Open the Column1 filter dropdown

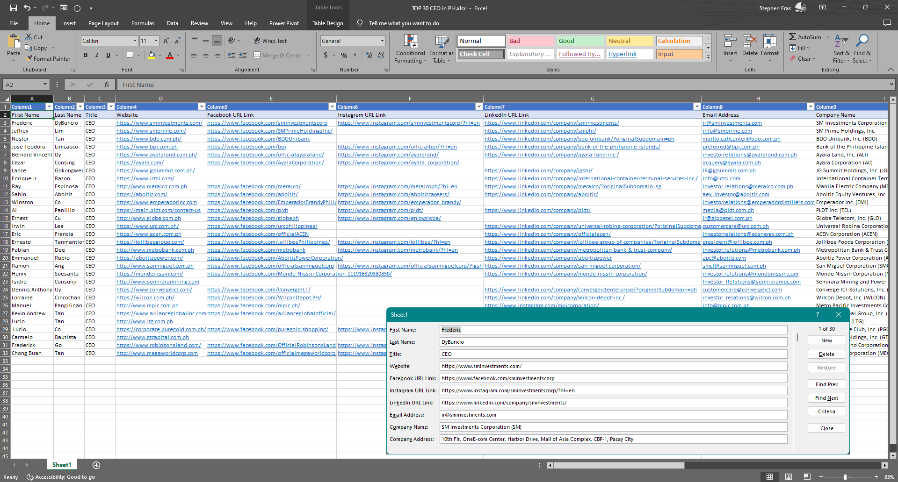click(x=49, y=106)
